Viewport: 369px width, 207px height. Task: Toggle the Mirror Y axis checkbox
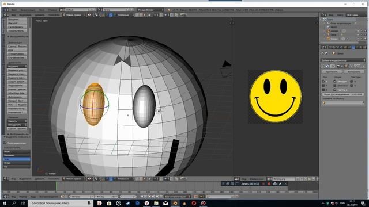click(x=323, y=86)
